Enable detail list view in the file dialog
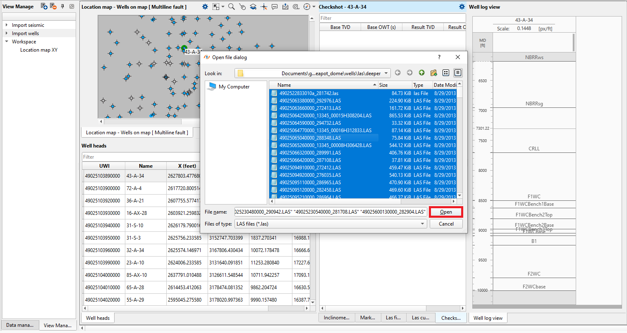Viewport: 627px width, 333px height. tap(458, 72)
